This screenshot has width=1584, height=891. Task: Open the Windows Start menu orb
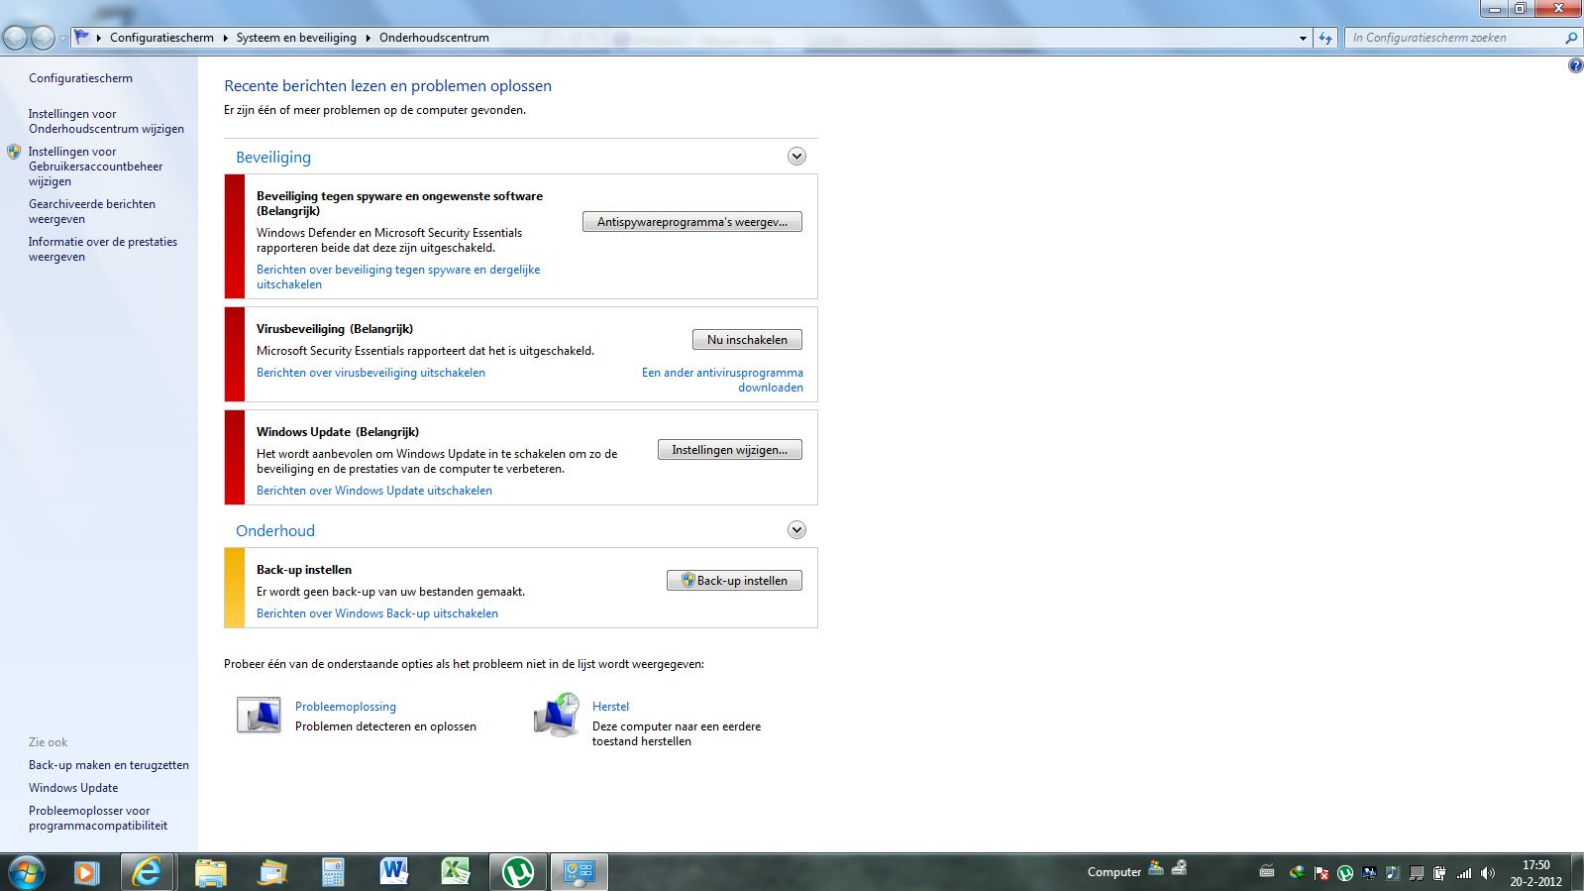(x=25, y=872)
